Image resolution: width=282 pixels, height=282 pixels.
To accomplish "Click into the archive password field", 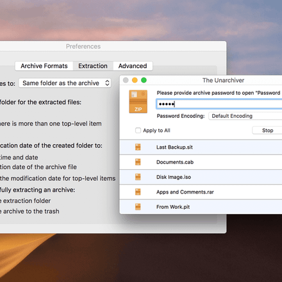I will coord(219,104).
